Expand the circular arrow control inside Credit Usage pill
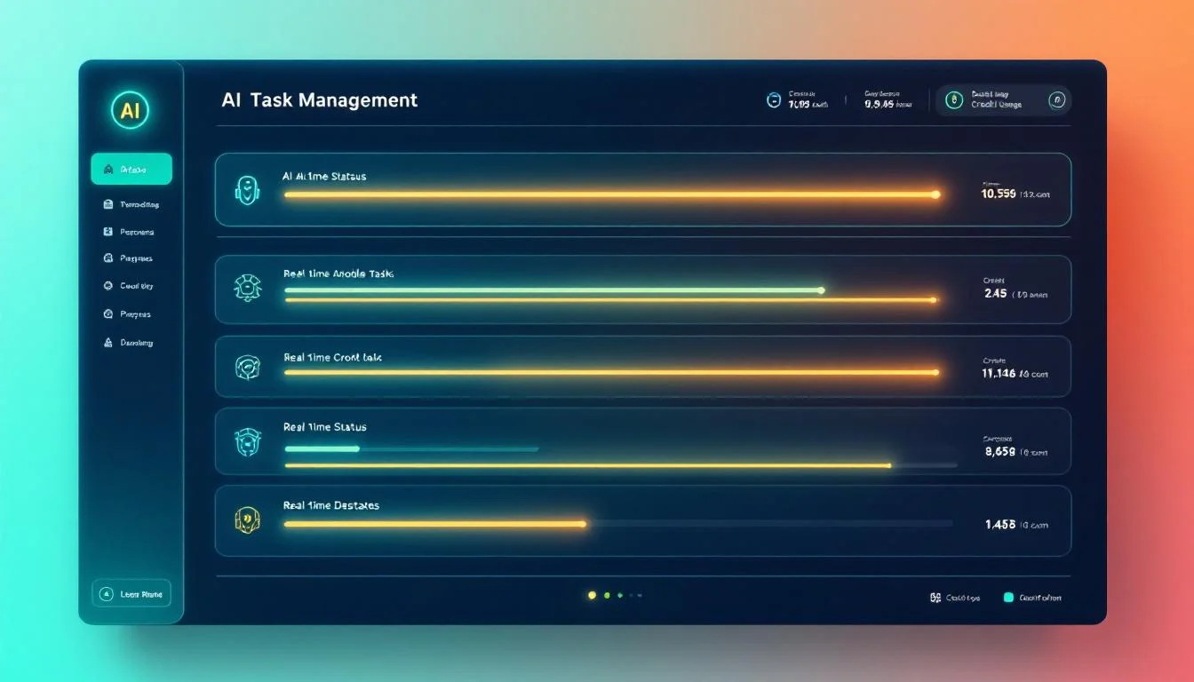This screenshot has height=682, width=1194. coord(1056,99)
